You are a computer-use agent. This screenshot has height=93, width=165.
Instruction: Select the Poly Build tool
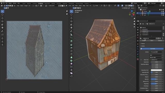pos(71,57)
